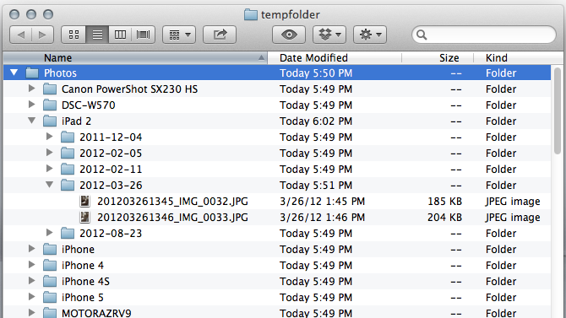Image resolution: width=566 pixels, height=318 pixels.
Task: Click the vertical scrollbar thumb
Action: pos(558,110)
